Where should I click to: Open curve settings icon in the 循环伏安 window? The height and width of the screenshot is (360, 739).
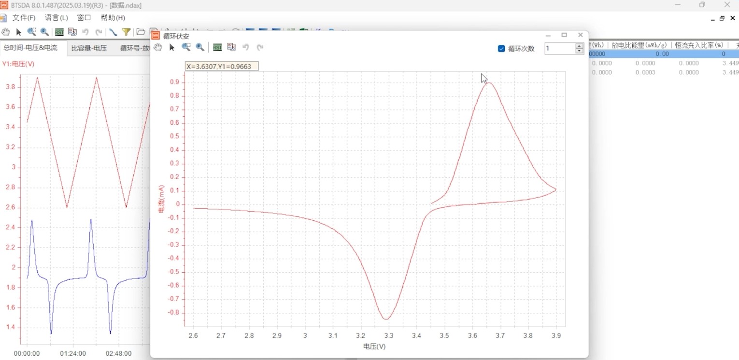(x=231, y=47)
